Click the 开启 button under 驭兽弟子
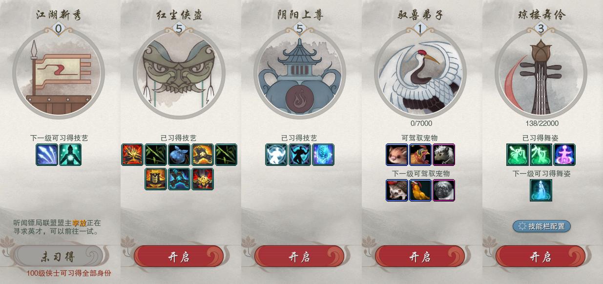The height and width of the screenshot is (284, 603). (x=420, y=257)
